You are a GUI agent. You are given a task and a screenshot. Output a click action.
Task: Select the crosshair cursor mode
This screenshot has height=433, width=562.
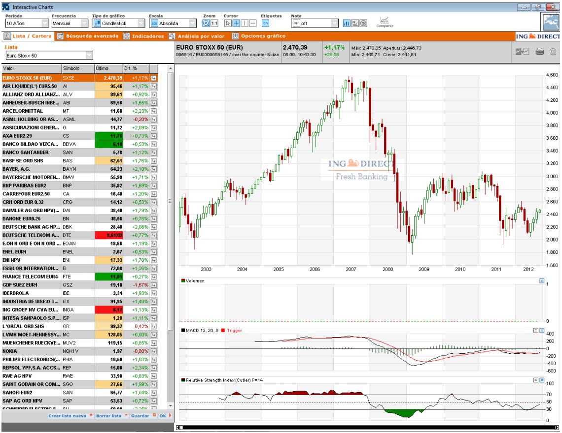tap(236, 23)
